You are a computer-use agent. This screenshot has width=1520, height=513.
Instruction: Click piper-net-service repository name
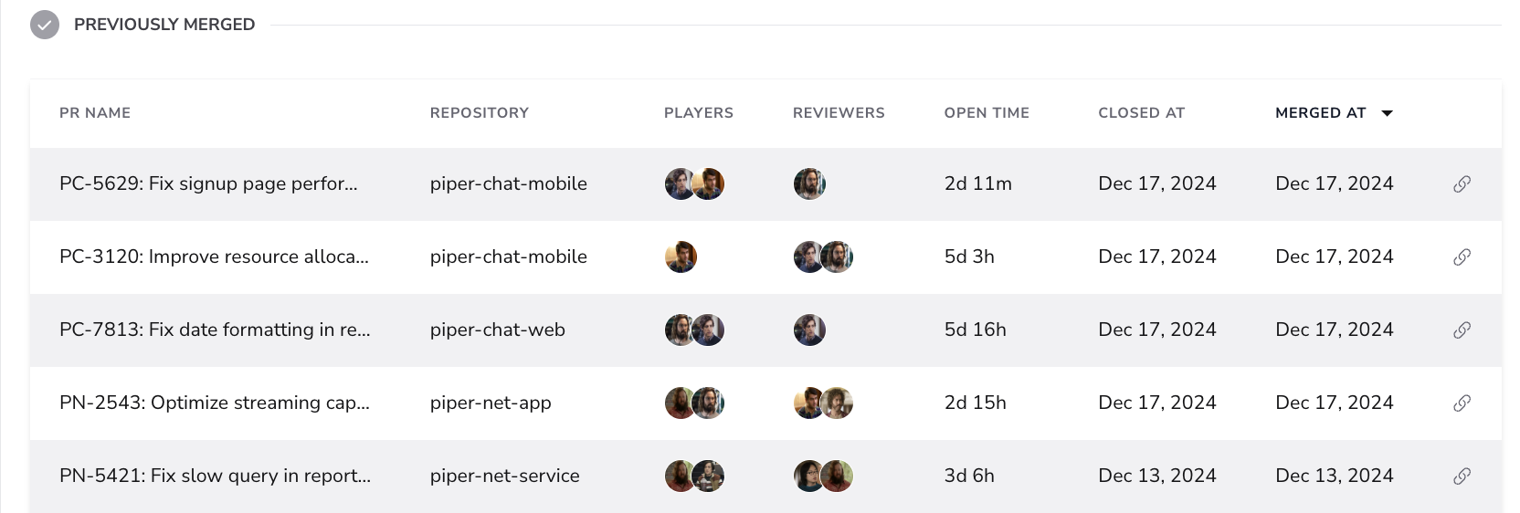click(x=505, y=476)
